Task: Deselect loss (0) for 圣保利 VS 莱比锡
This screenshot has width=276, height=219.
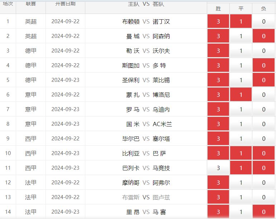Action: pos(263,80)
